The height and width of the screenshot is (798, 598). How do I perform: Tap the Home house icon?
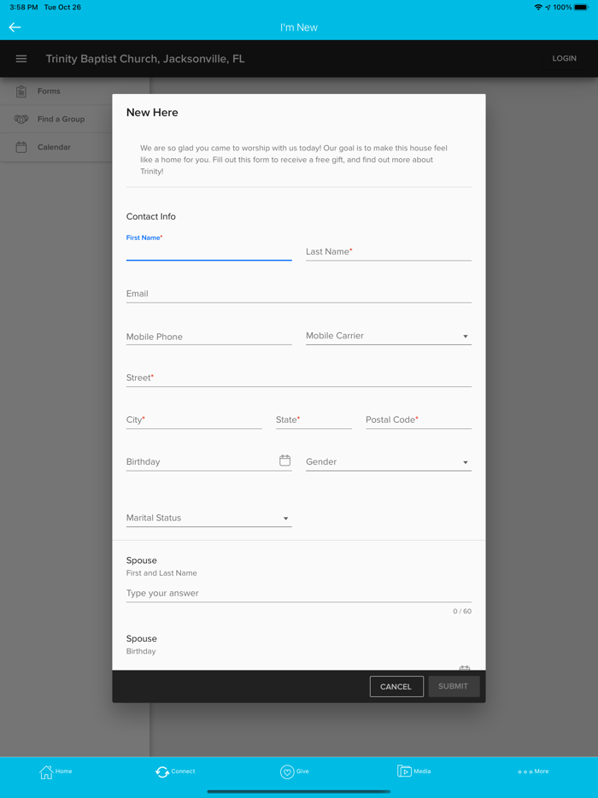[46, 772]
